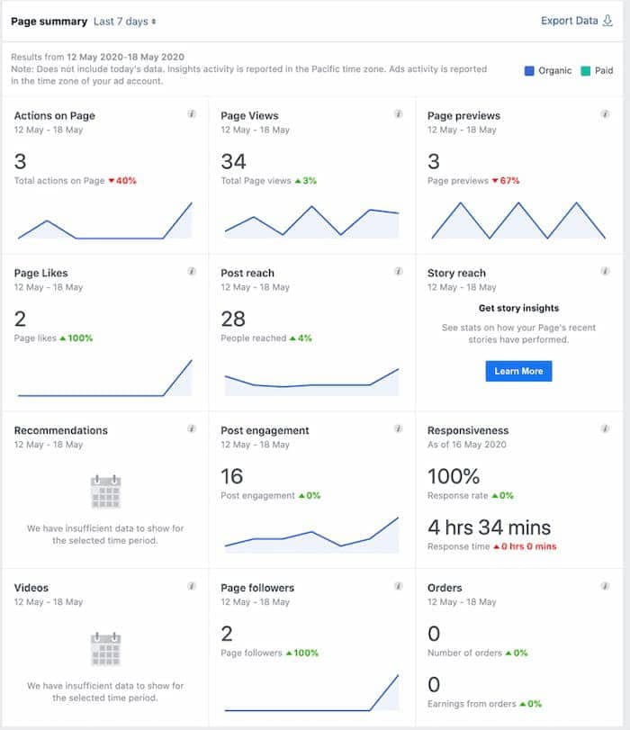Open info icon on Page previews card
The height and width of the screenshot is (730, 630).
605,113
